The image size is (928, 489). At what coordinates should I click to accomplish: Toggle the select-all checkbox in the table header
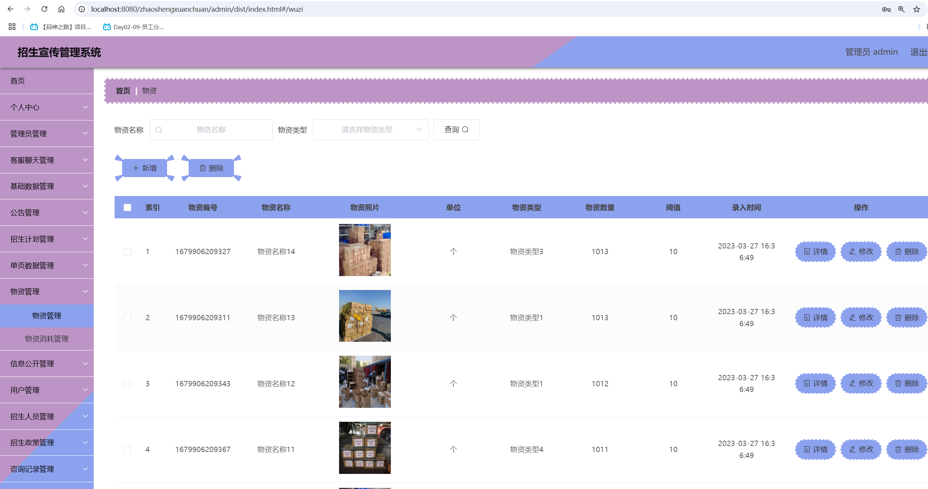coord(127,207)
